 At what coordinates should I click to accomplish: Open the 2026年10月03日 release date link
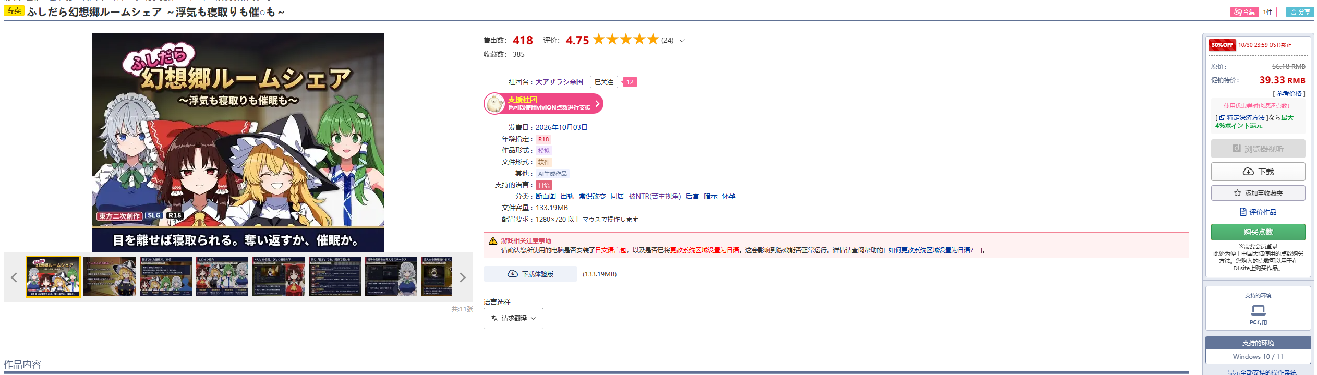click(x=561, y=127)
